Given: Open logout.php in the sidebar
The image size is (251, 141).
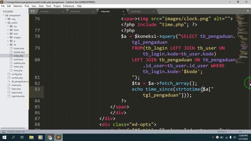Looking at the screenshot, I should (17, 92).
